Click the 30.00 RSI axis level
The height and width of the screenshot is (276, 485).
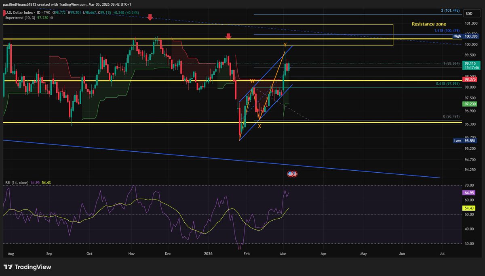point(469,243)
